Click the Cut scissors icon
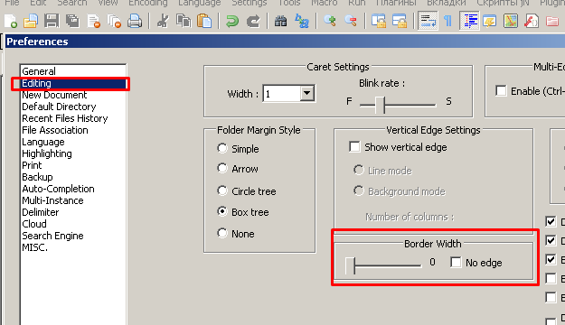The width and height of the screenshot is (565, 325). click(164, 21)
